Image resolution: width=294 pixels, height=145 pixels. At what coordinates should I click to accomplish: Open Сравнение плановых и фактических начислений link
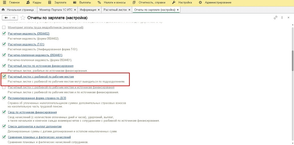(x=39, y=137)
